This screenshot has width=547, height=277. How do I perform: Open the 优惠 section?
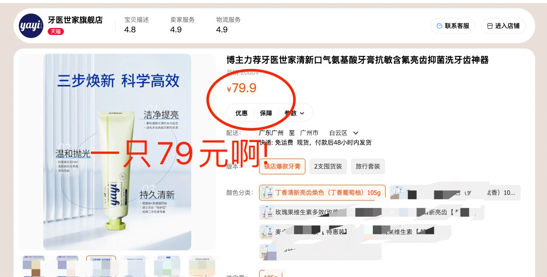pos(242,113)
